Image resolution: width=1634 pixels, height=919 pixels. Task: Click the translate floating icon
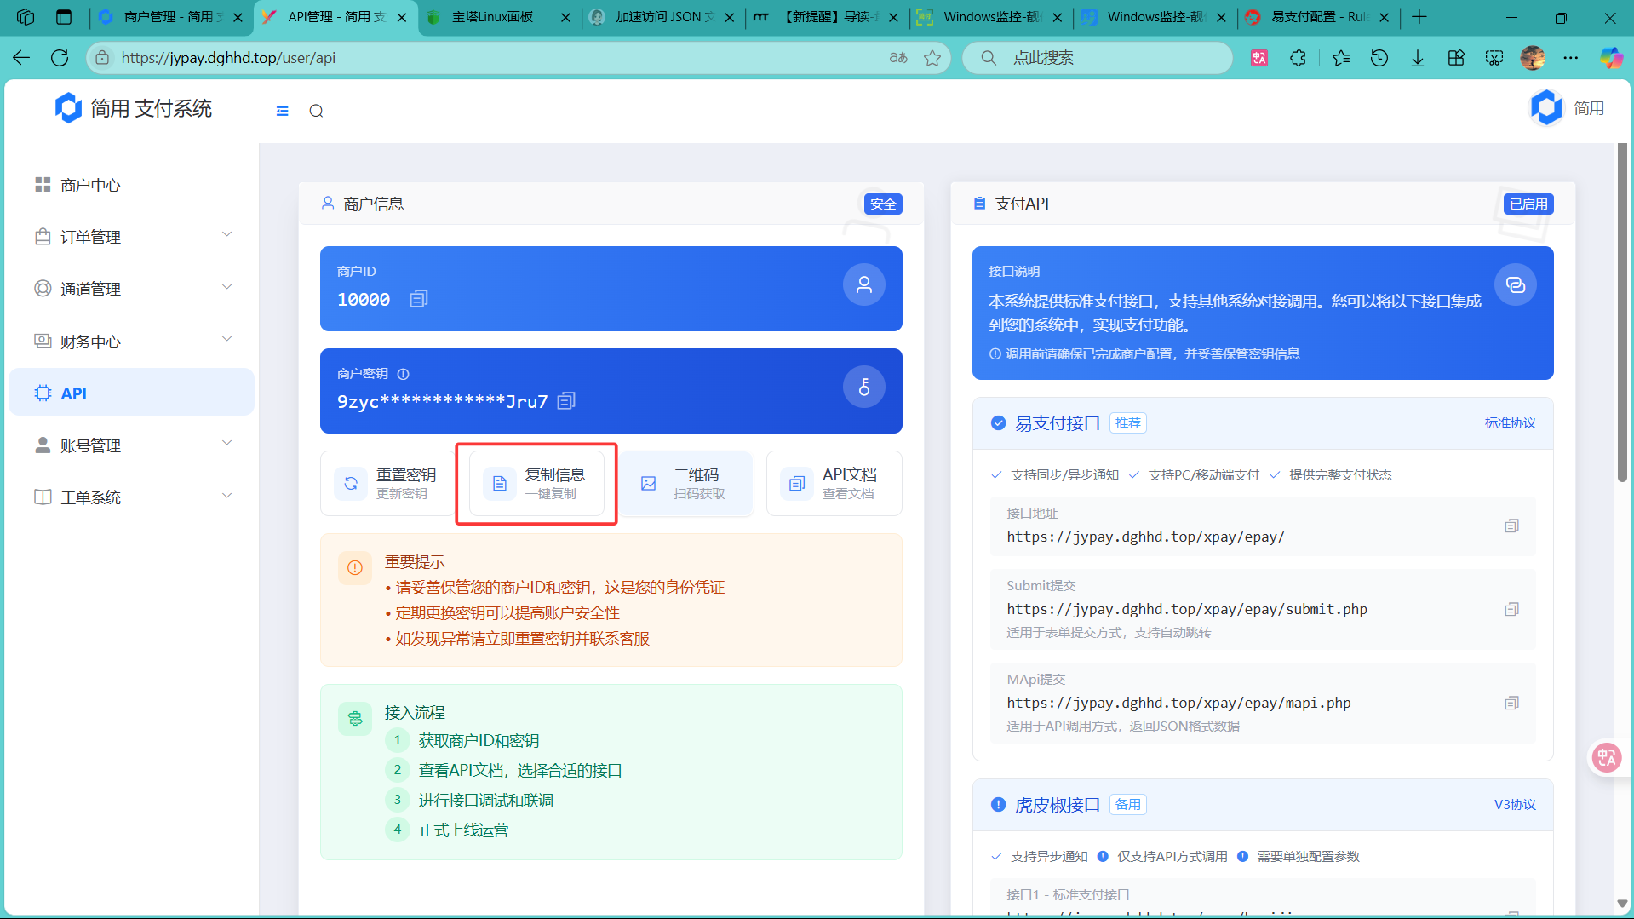[x=1607, y=757]
